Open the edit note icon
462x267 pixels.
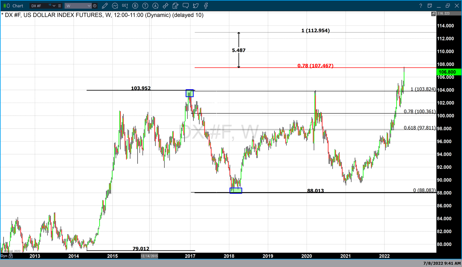[x=176, y=6]
